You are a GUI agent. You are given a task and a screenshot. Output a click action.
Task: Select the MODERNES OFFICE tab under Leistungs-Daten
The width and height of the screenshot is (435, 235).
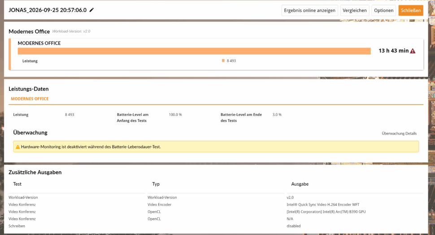(30, 99)
